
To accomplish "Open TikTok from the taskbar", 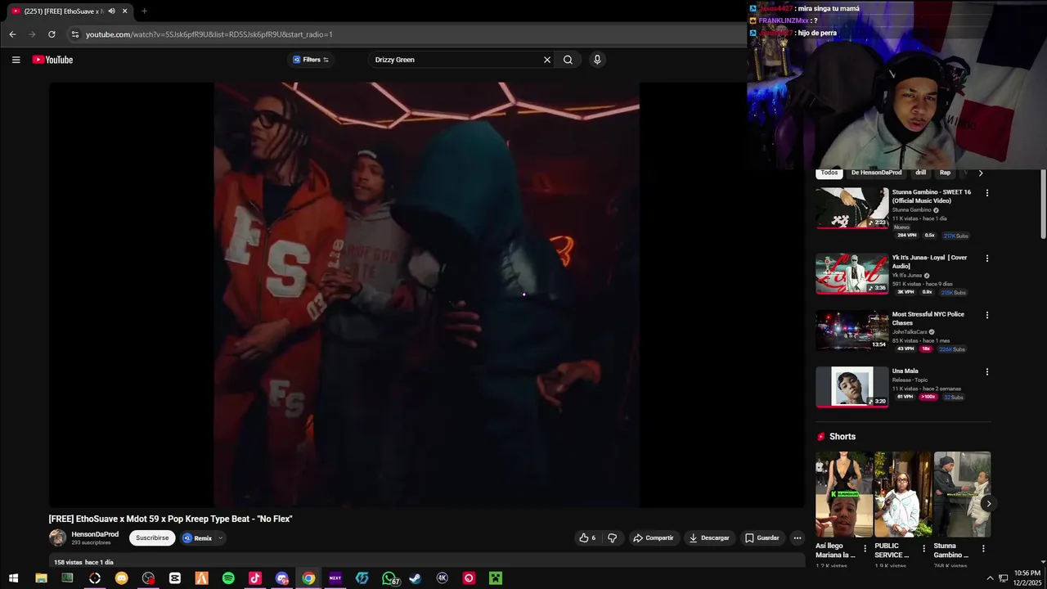I will 255,578.
